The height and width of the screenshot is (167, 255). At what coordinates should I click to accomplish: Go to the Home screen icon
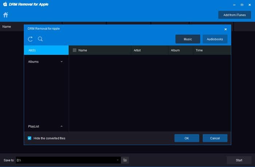[x=5, y=15]
